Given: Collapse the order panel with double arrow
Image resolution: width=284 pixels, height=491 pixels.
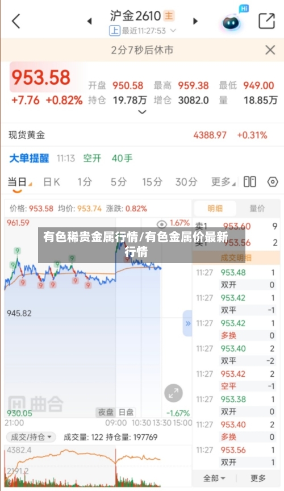Looking at the screenshot, I should tap(187, 323).
